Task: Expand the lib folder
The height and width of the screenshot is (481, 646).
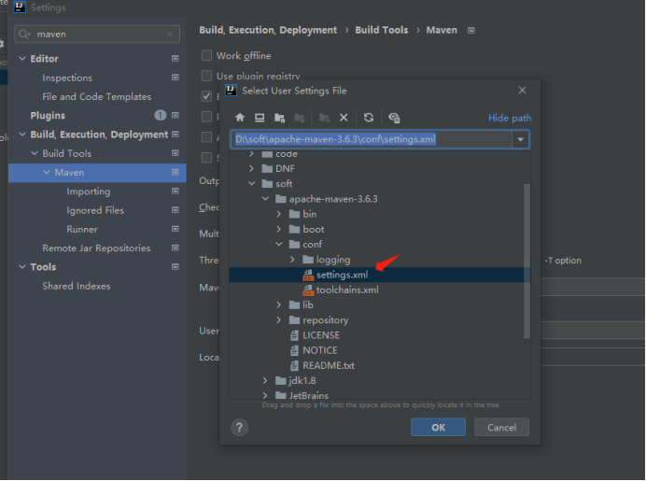Action: pos(279,305)
